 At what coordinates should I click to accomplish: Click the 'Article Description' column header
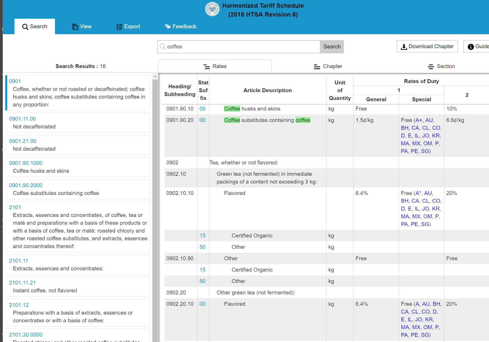[268, 90]
